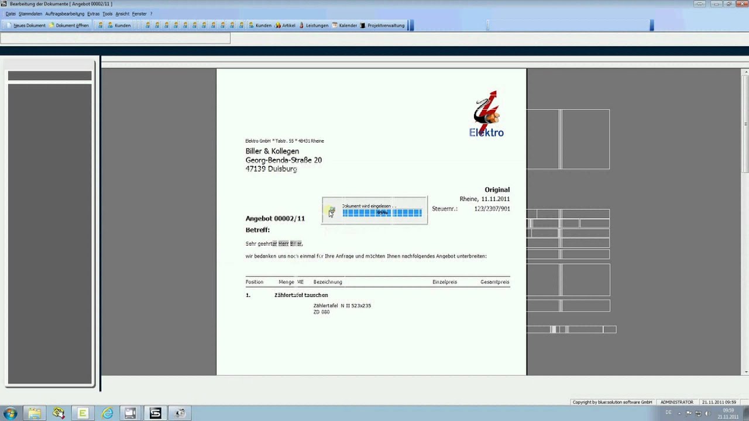
Task: Click the sentence starting wir bedanken uns
Action: pos(366,256)
